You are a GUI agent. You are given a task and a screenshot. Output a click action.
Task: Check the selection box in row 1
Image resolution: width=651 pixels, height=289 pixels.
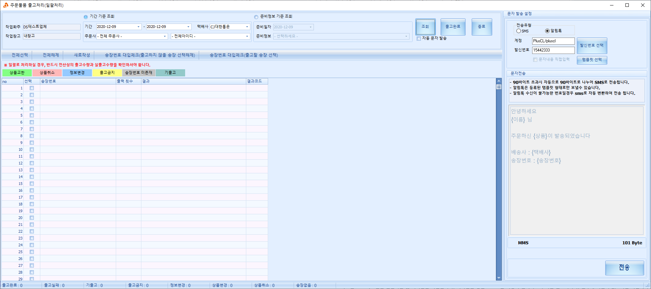click(x=32, y=88)
